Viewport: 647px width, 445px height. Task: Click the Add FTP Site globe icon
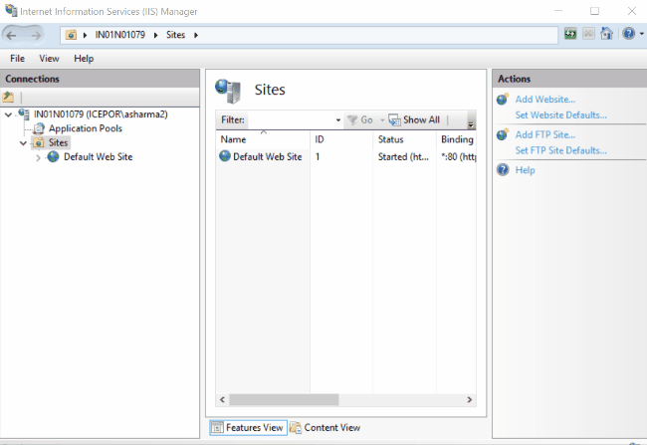click(503, 134)
